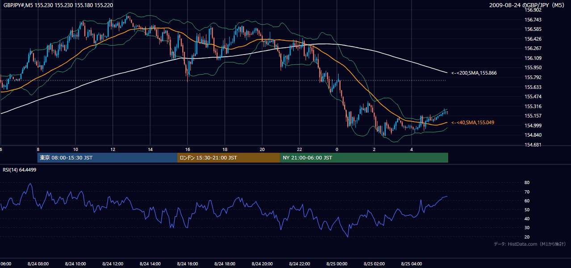The image size is (571, 268).
Task: Select the 200 SMA 155.866 label
Action: pyautogui.click(x=474, y=72)
